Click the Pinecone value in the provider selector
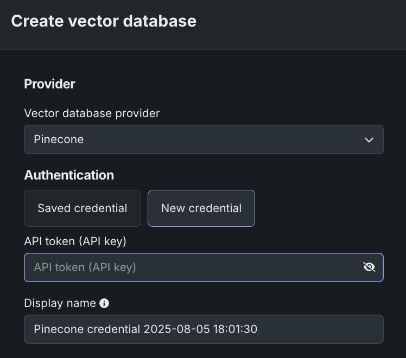 59,139
